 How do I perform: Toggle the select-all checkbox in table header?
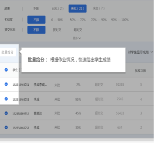pos(6,70)
